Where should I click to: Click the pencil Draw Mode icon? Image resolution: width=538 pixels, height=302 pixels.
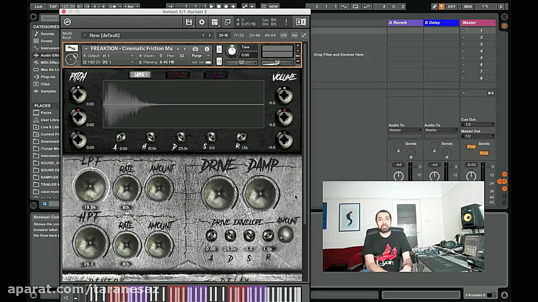435,7
